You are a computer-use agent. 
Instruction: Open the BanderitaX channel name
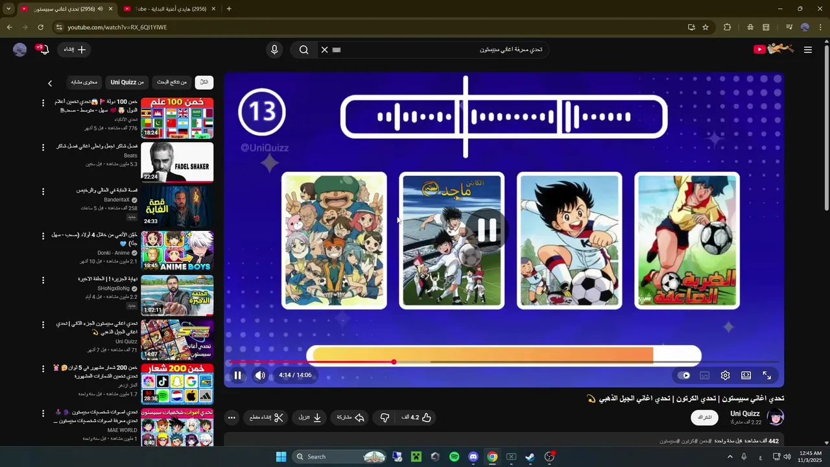click(x=117, y=200)
